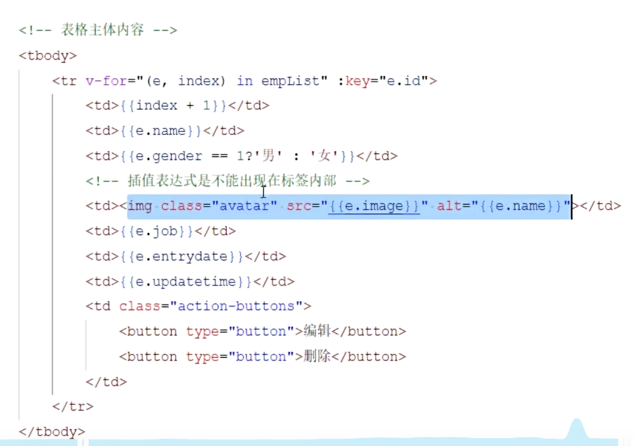633x446 pixels.
Task: Click the v-for attribute in the tr tag
Action: (x=206, y=81)
